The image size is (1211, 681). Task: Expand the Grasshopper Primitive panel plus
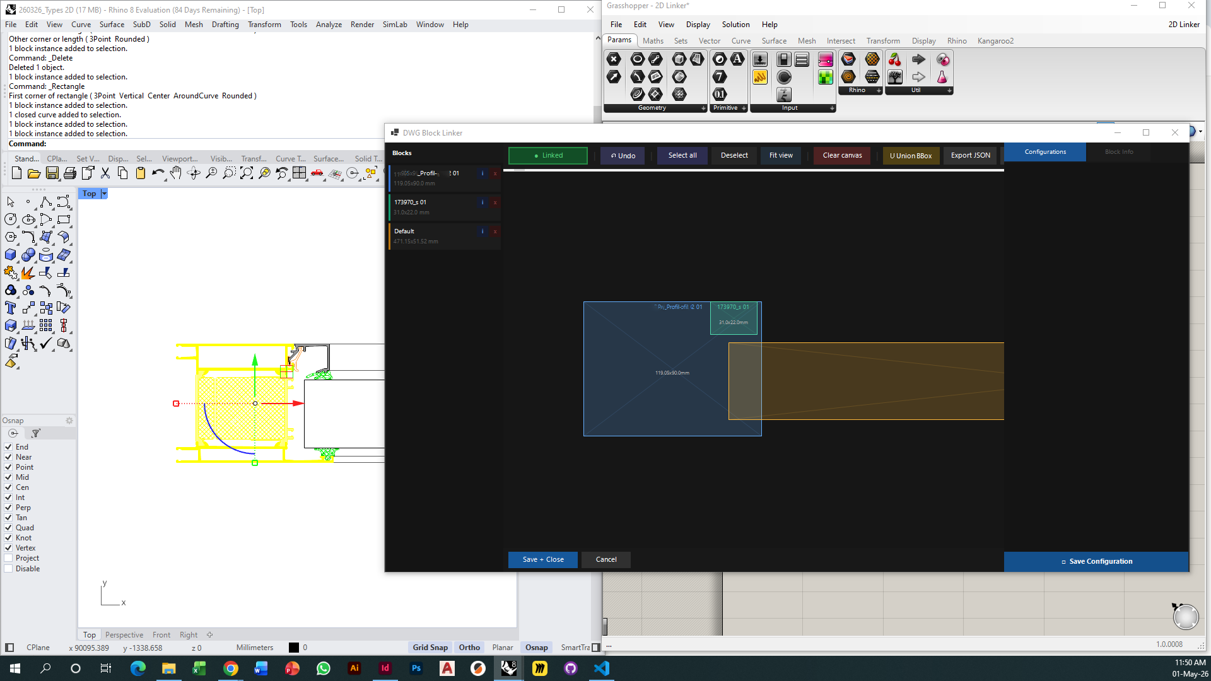pos(744,108)
